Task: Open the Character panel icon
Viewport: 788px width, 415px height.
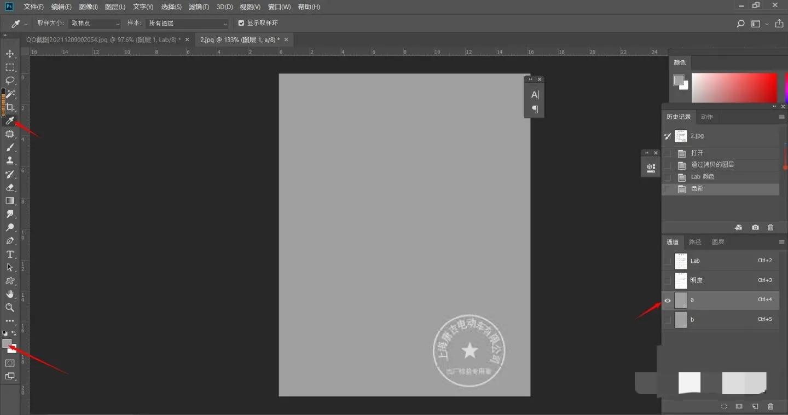Action: 535,95
